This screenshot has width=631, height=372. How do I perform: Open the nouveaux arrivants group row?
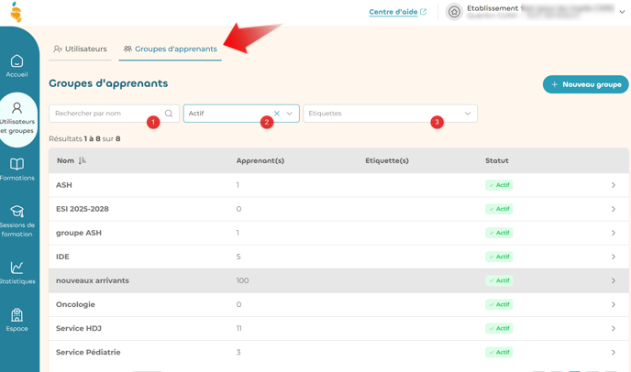(x=92, y=280)
